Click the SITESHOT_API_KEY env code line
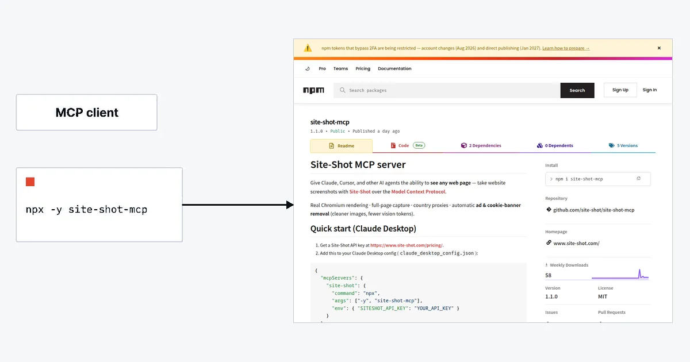690x362 pixels. (x=396, y=309)
